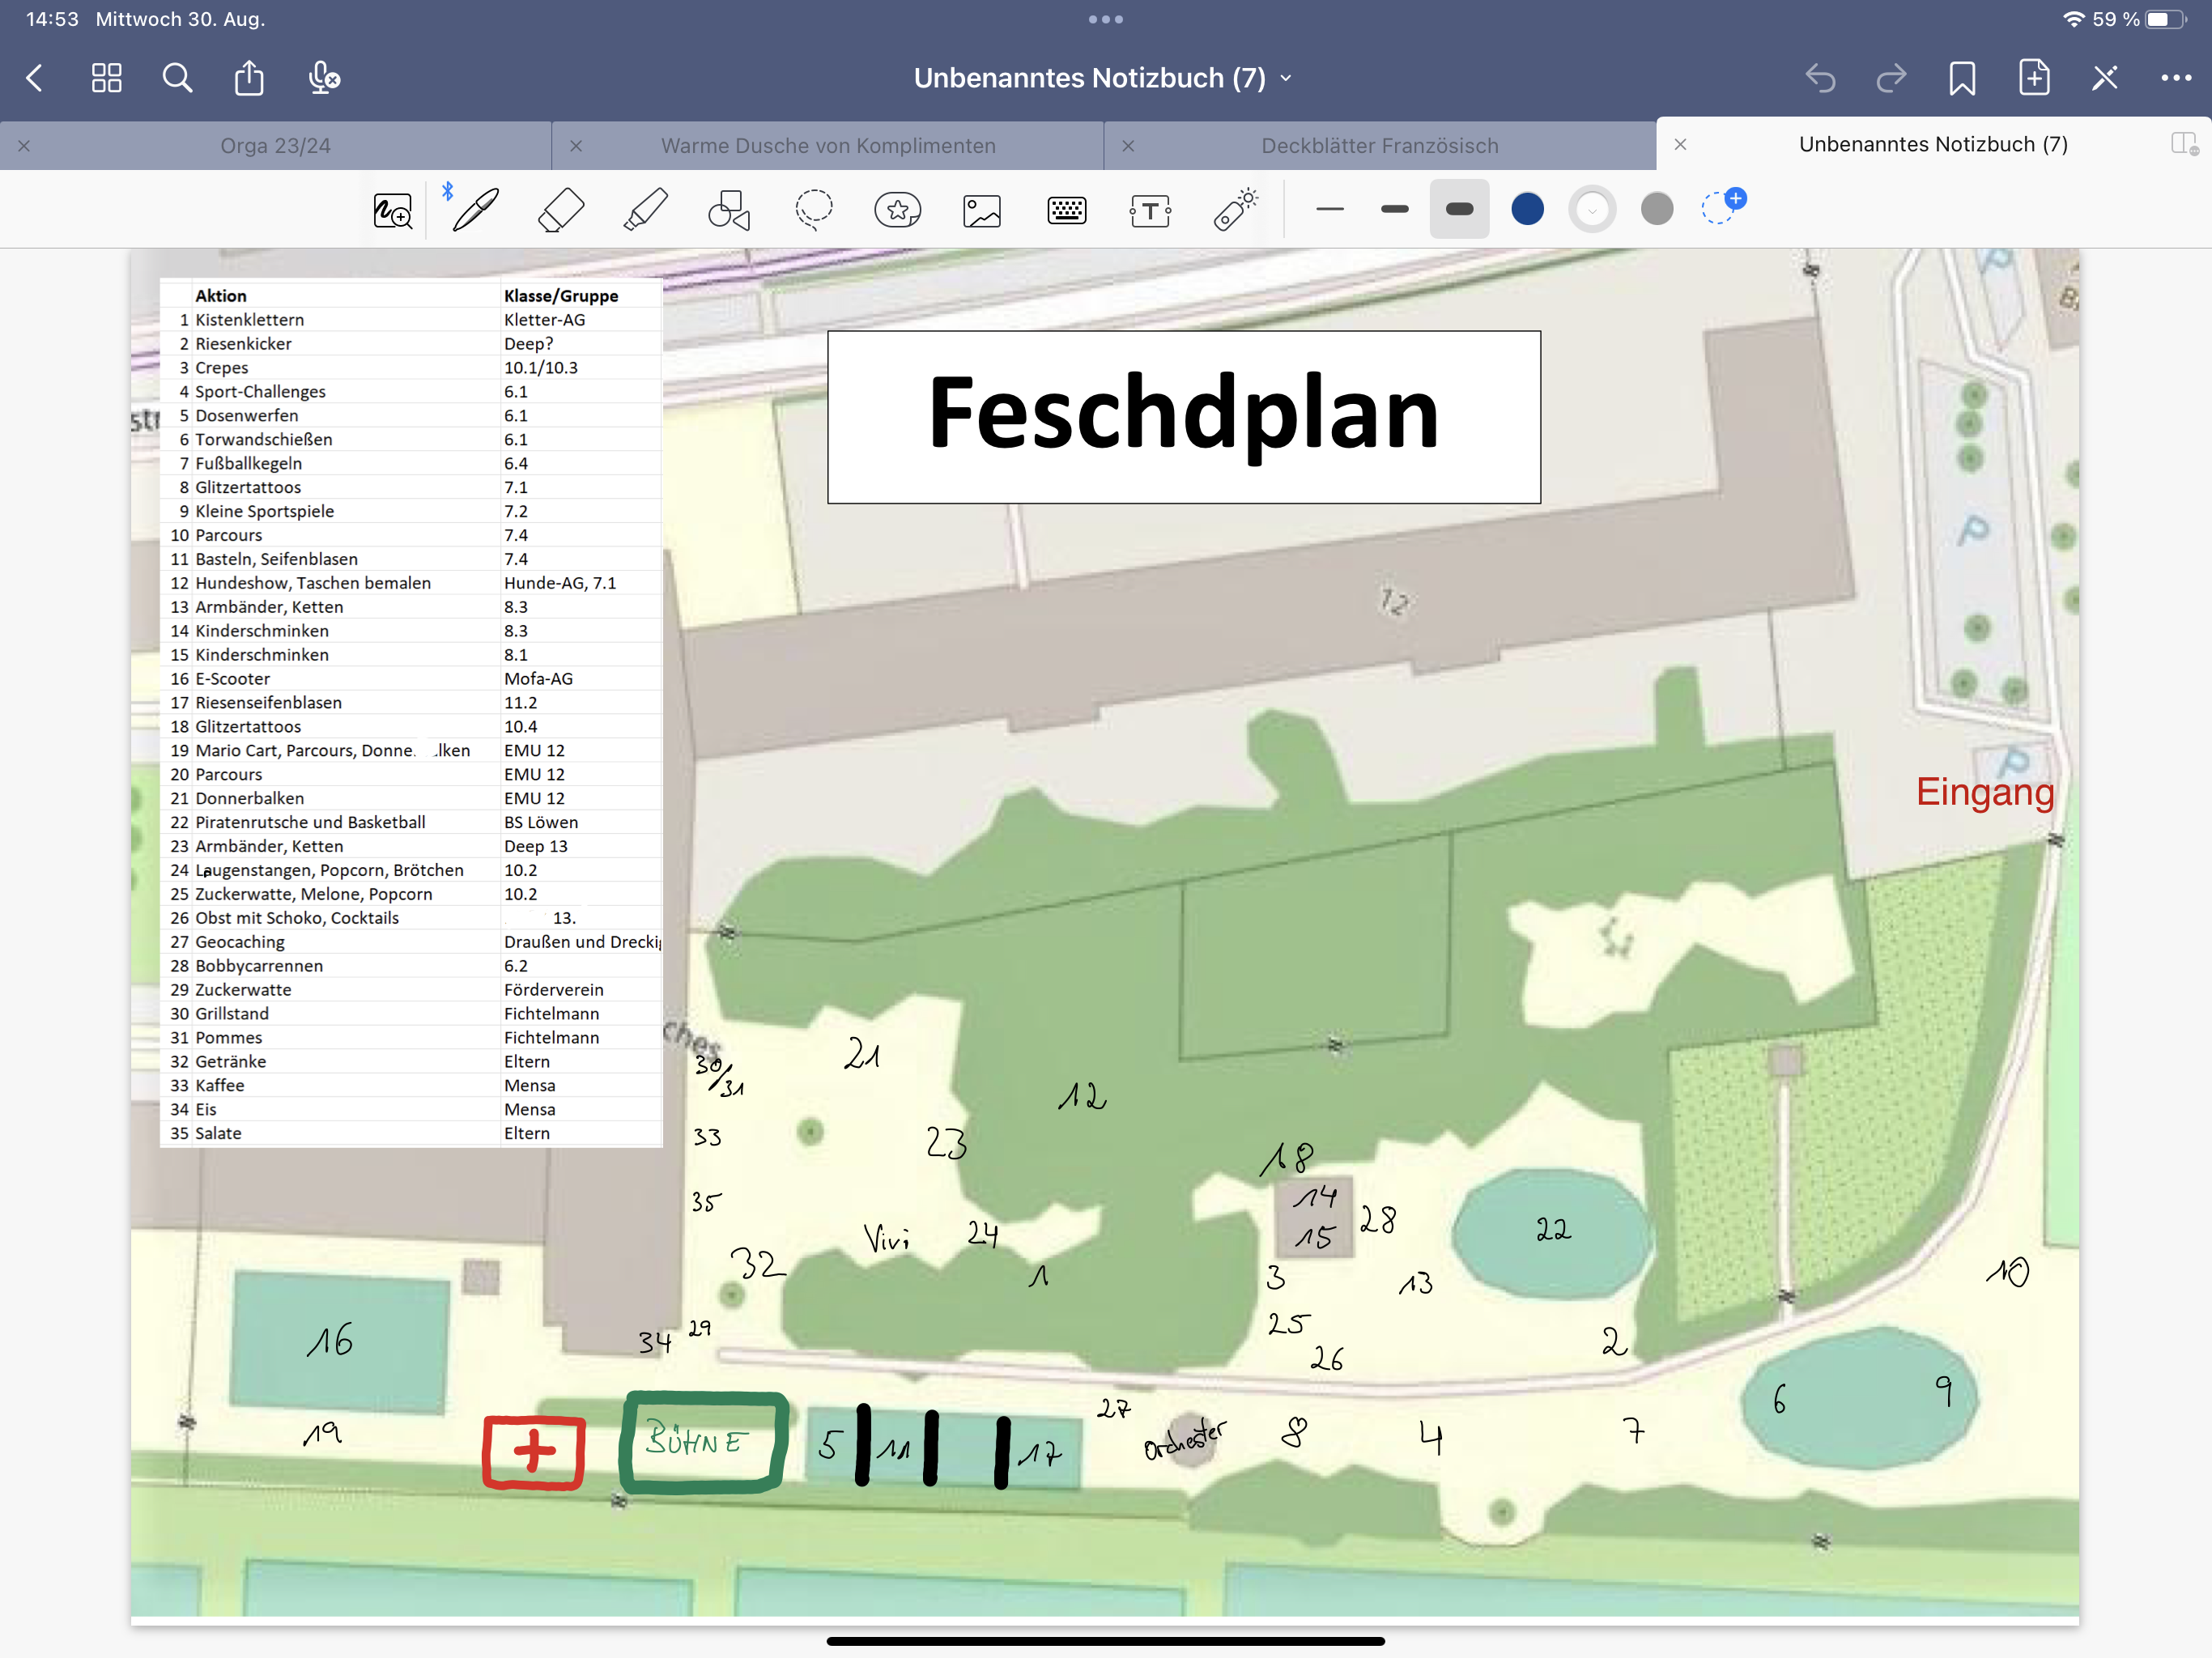Open the three-dot more menu
The image size is (2212, 1658).
[2176, 78]
